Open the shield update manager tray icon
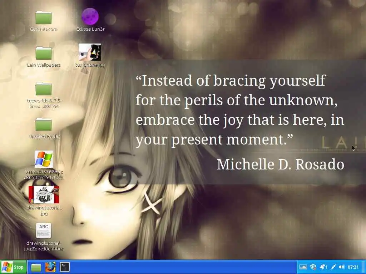The image size is (366, 274). click(x=313, y=267)
